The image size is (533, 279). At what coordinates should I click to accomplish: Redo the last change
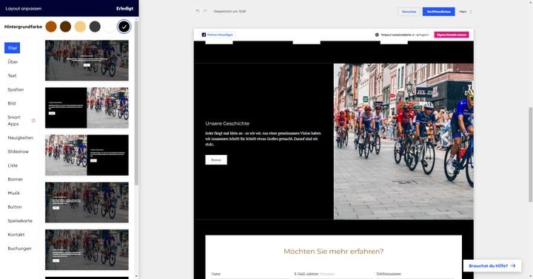point(205,11)
